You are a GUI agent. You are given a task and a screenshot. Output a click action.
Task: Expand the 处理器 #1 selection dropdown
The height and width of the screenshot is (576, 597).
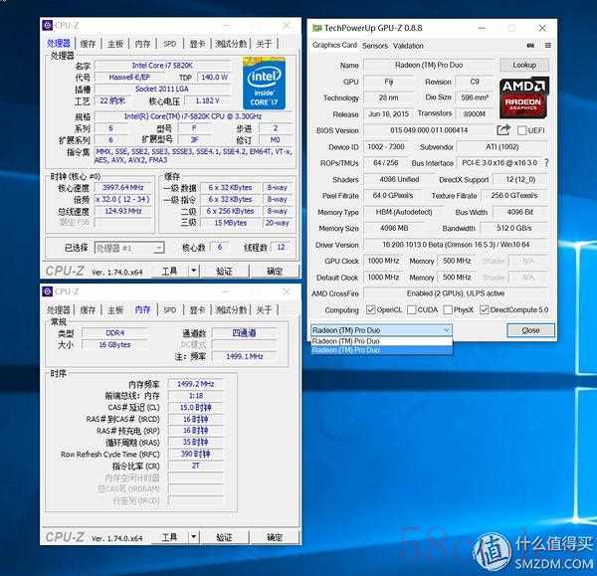tap(157, 248)
